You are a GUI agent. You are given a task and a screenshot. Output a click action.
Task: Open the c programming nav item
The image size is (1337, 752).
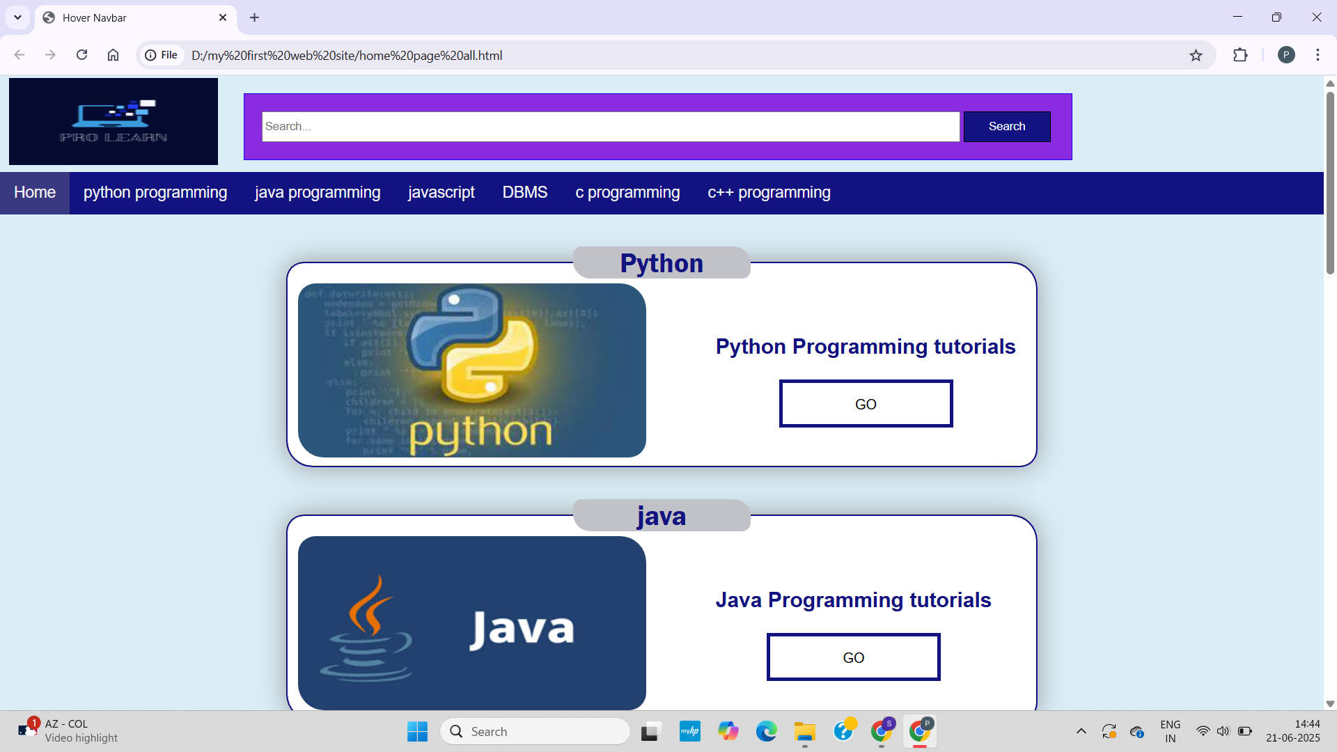pyautogui.click(x=627, y=193)
